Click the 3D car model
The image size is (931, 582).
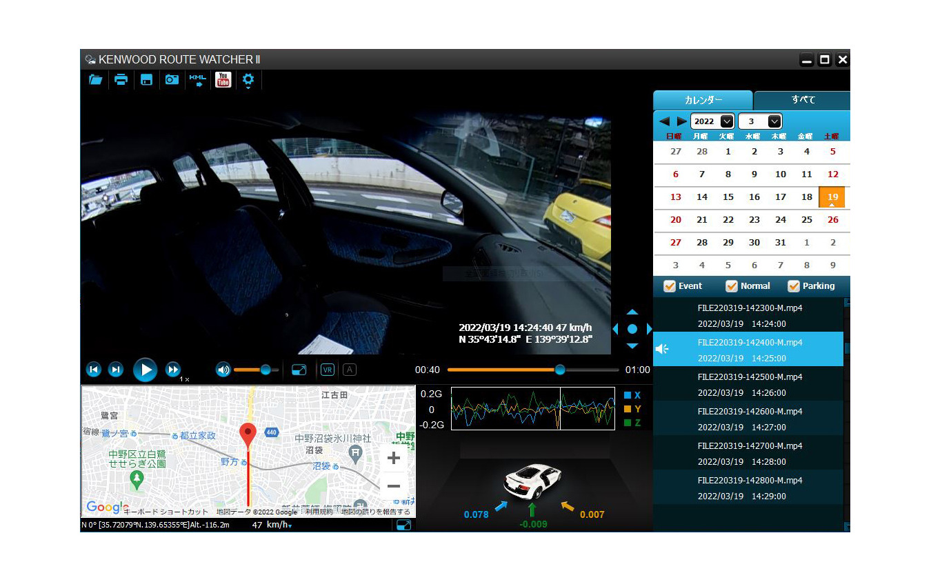[x=532, y=481]
